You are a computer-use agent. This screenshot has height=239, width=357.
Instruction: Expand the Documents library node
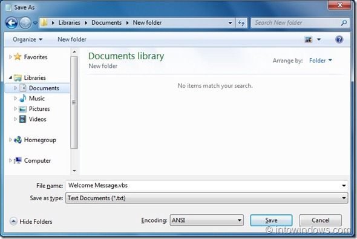[x=15, y=88]
